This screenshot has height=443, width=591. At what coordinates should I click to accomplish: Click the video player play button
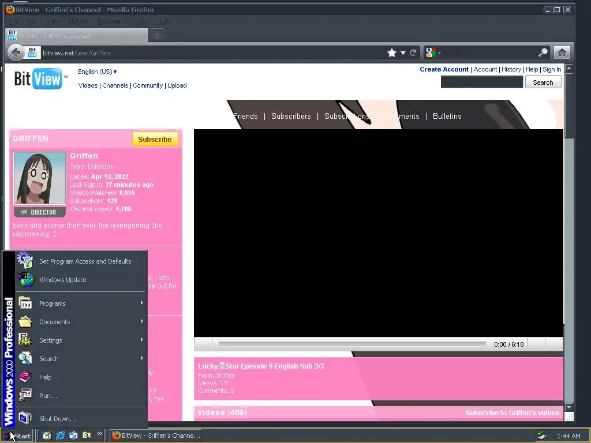[203, 344]
